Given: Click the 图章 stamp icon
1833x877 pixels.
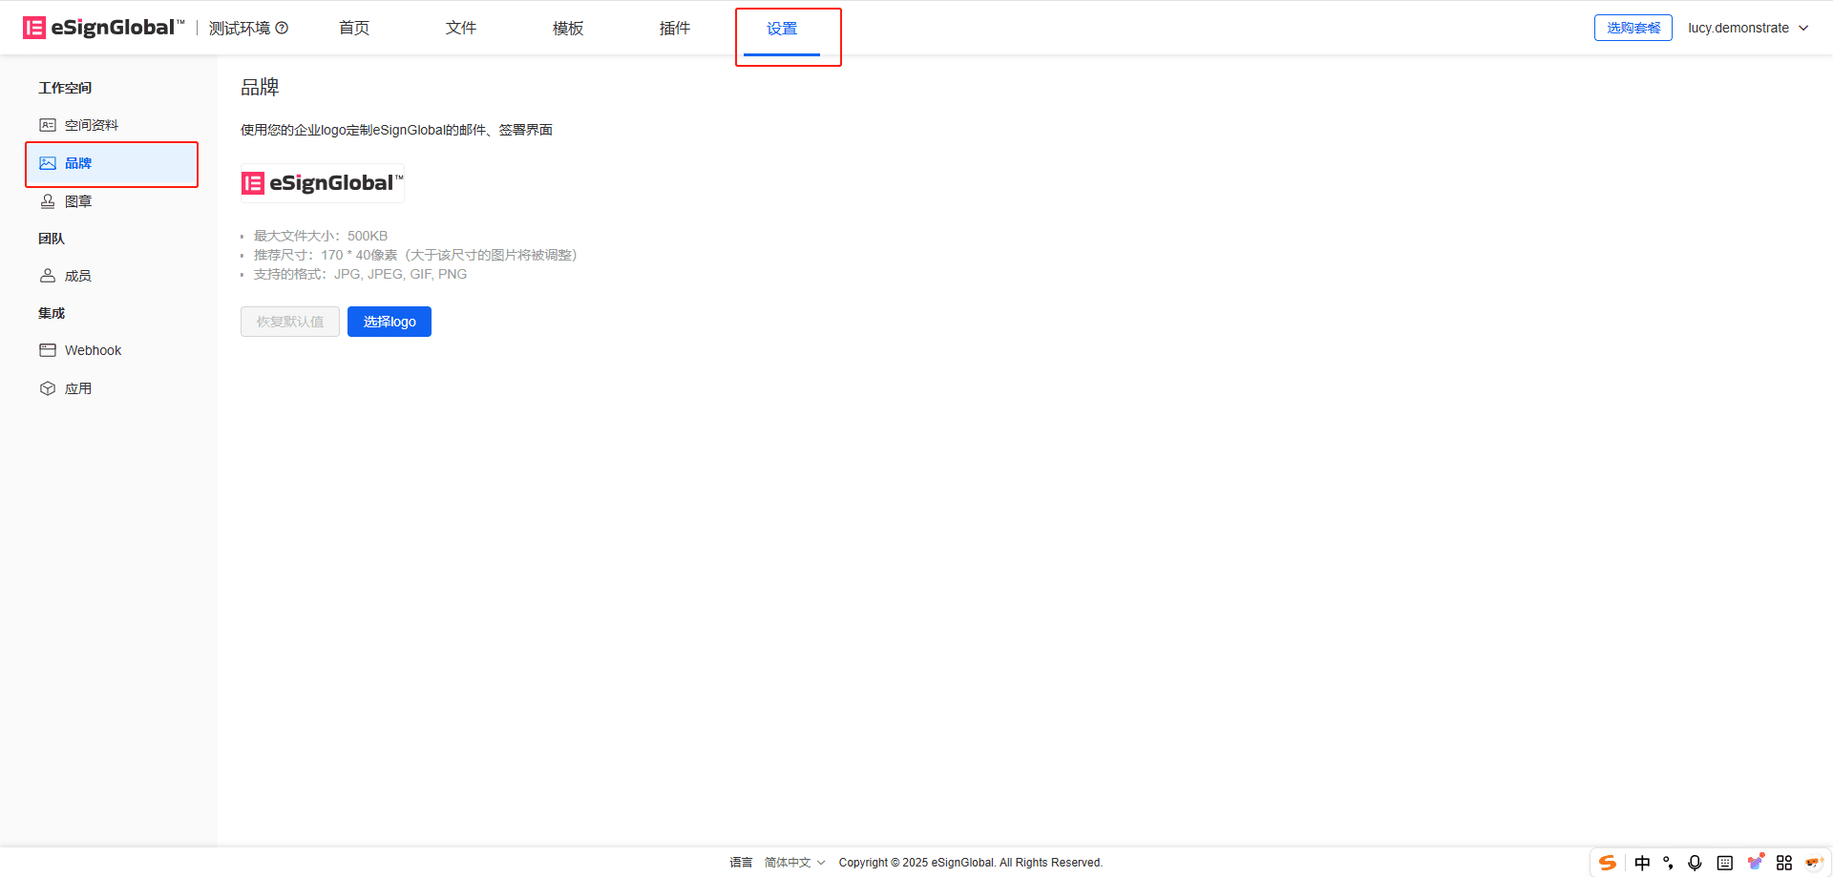Looking at the screenshot, I should pos(48,201).
